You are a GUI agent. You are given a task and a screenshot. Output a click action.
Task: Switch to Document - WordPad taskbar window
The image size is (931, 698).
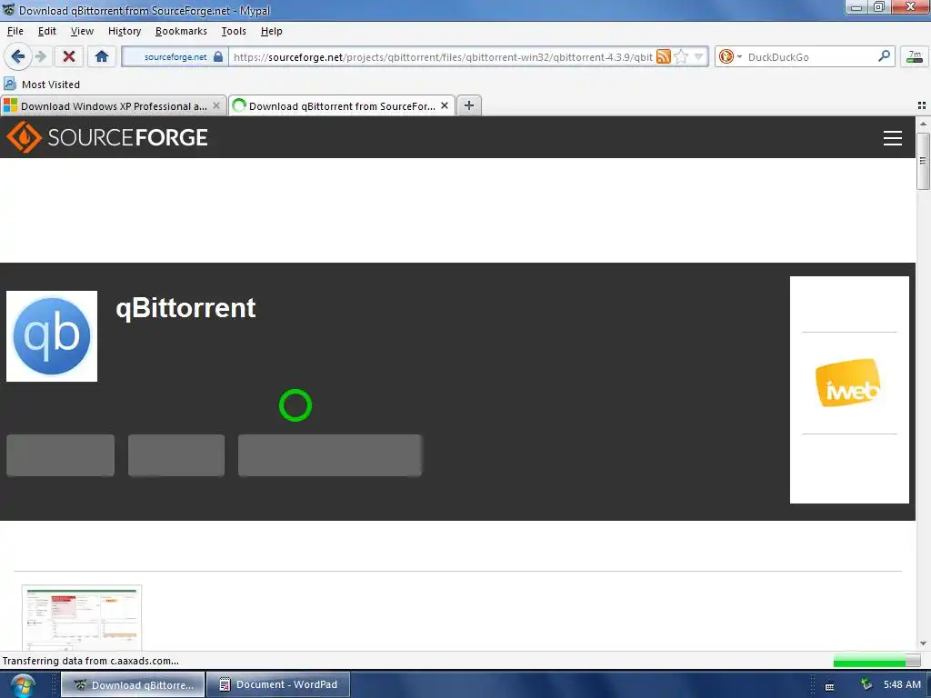pyautogui.click(x=278, y=684)
